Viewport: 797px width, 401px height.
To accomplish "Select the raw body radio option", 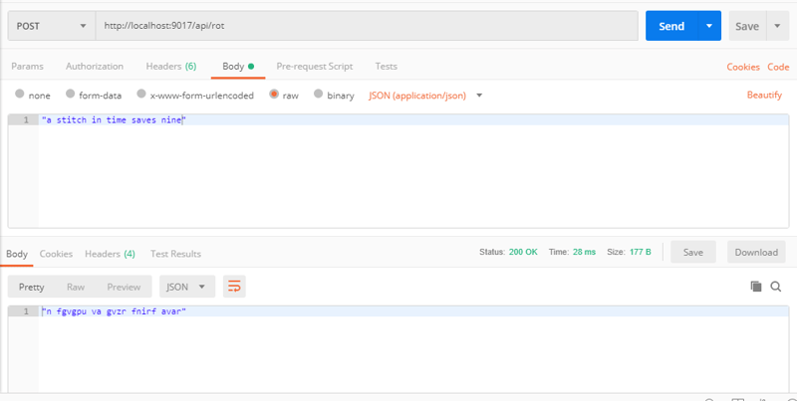I will (x=274, y=94).
